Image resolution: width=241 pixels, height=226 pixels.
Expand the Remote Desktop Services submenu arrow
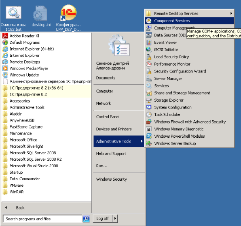pos(231,13)
